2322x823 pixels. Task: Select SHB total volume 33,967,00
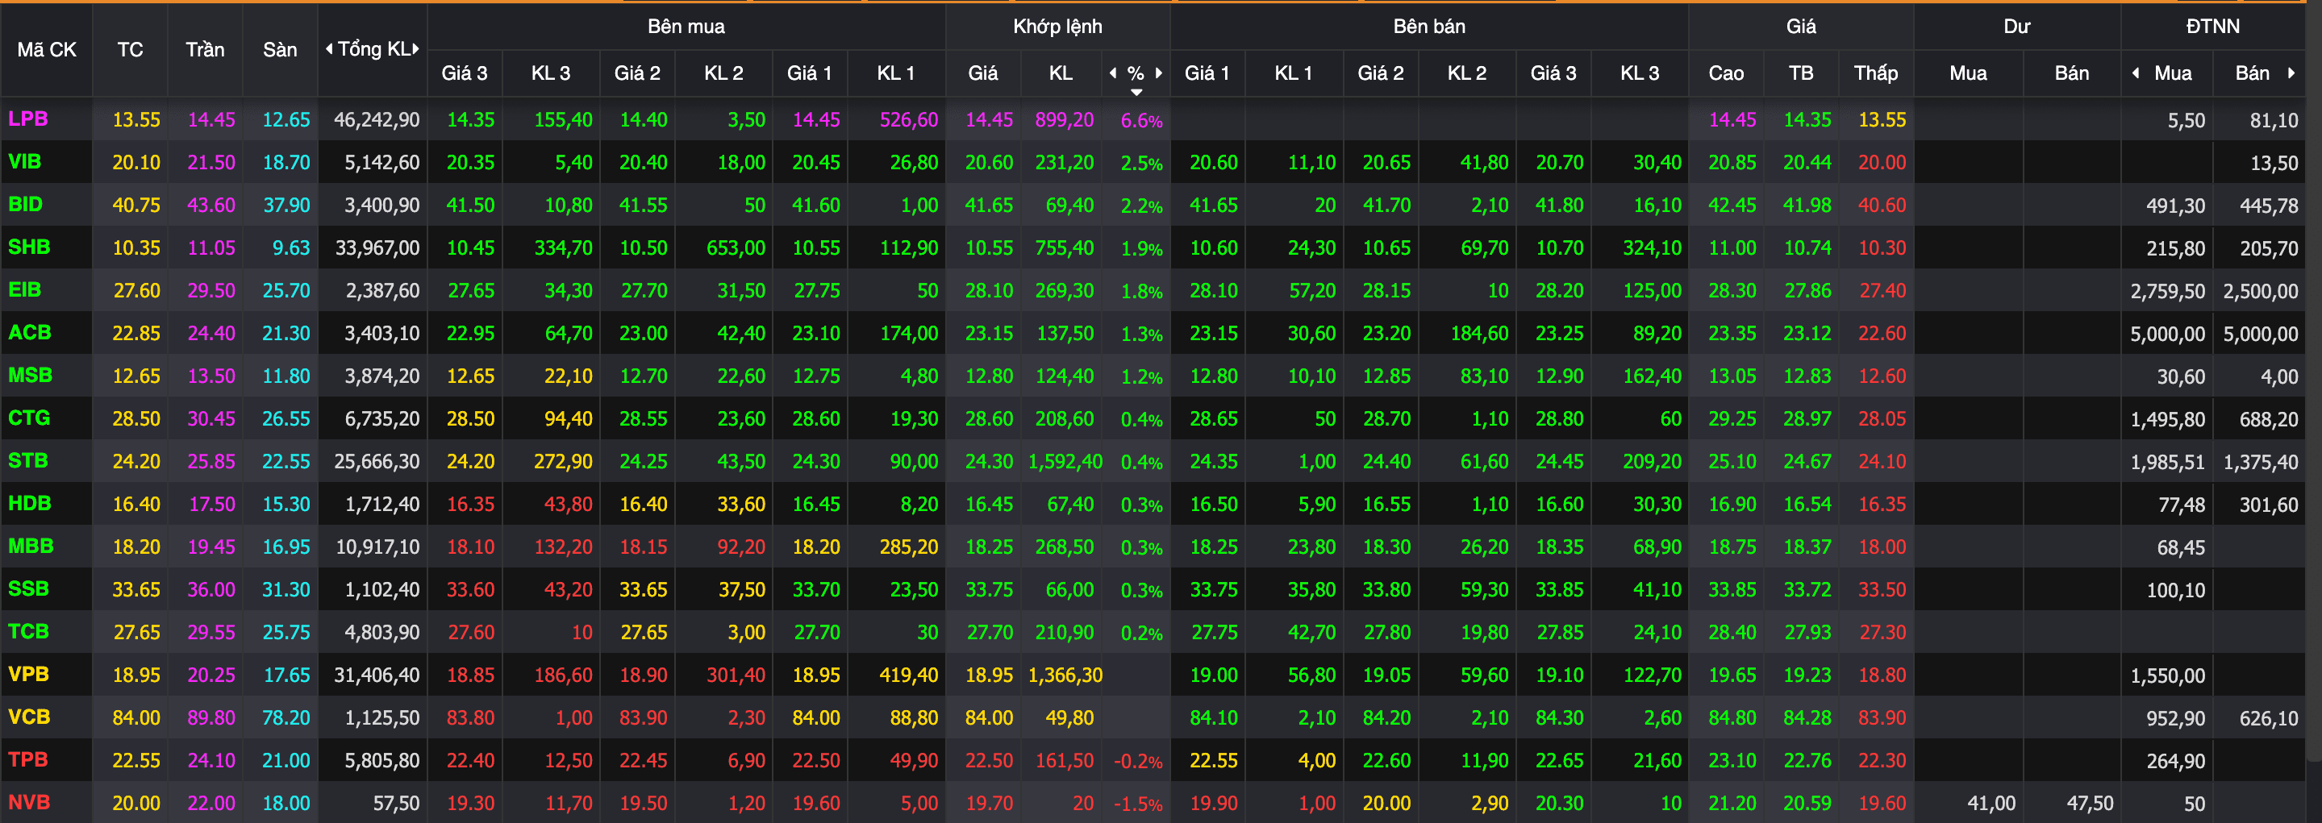coord(377,247)
